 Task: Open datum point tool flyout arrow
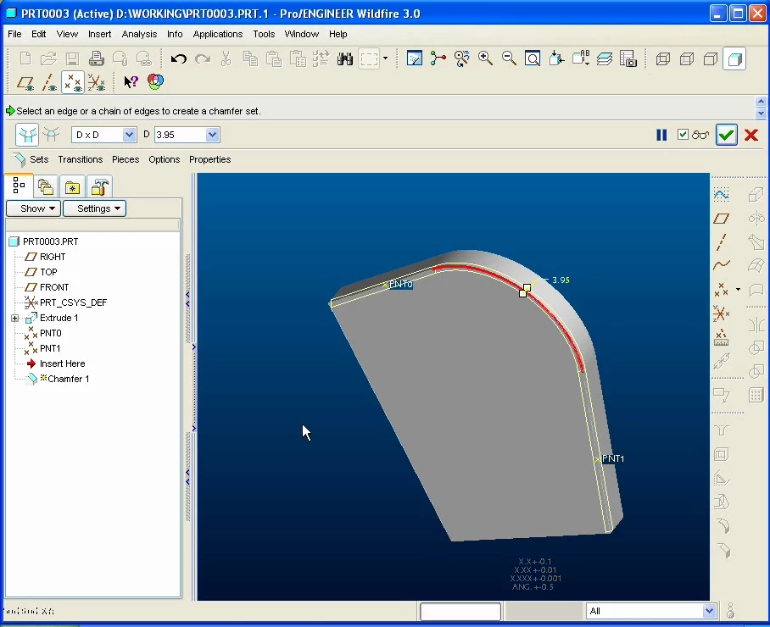pos(738,290)
